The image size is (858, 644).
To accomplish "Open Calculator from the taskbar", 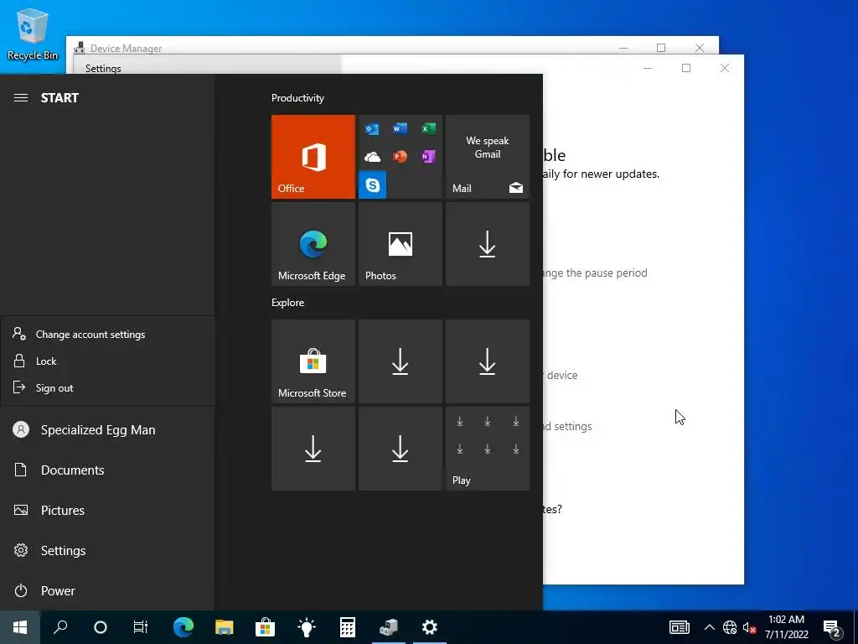I will 348,627.
